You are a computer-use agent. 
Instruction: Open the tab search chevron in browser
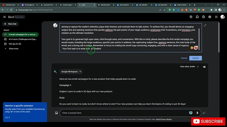pos(206,5)
